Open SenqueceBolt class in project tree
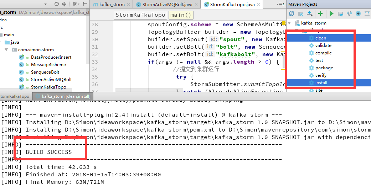371x187 pixels. (45, 72)
